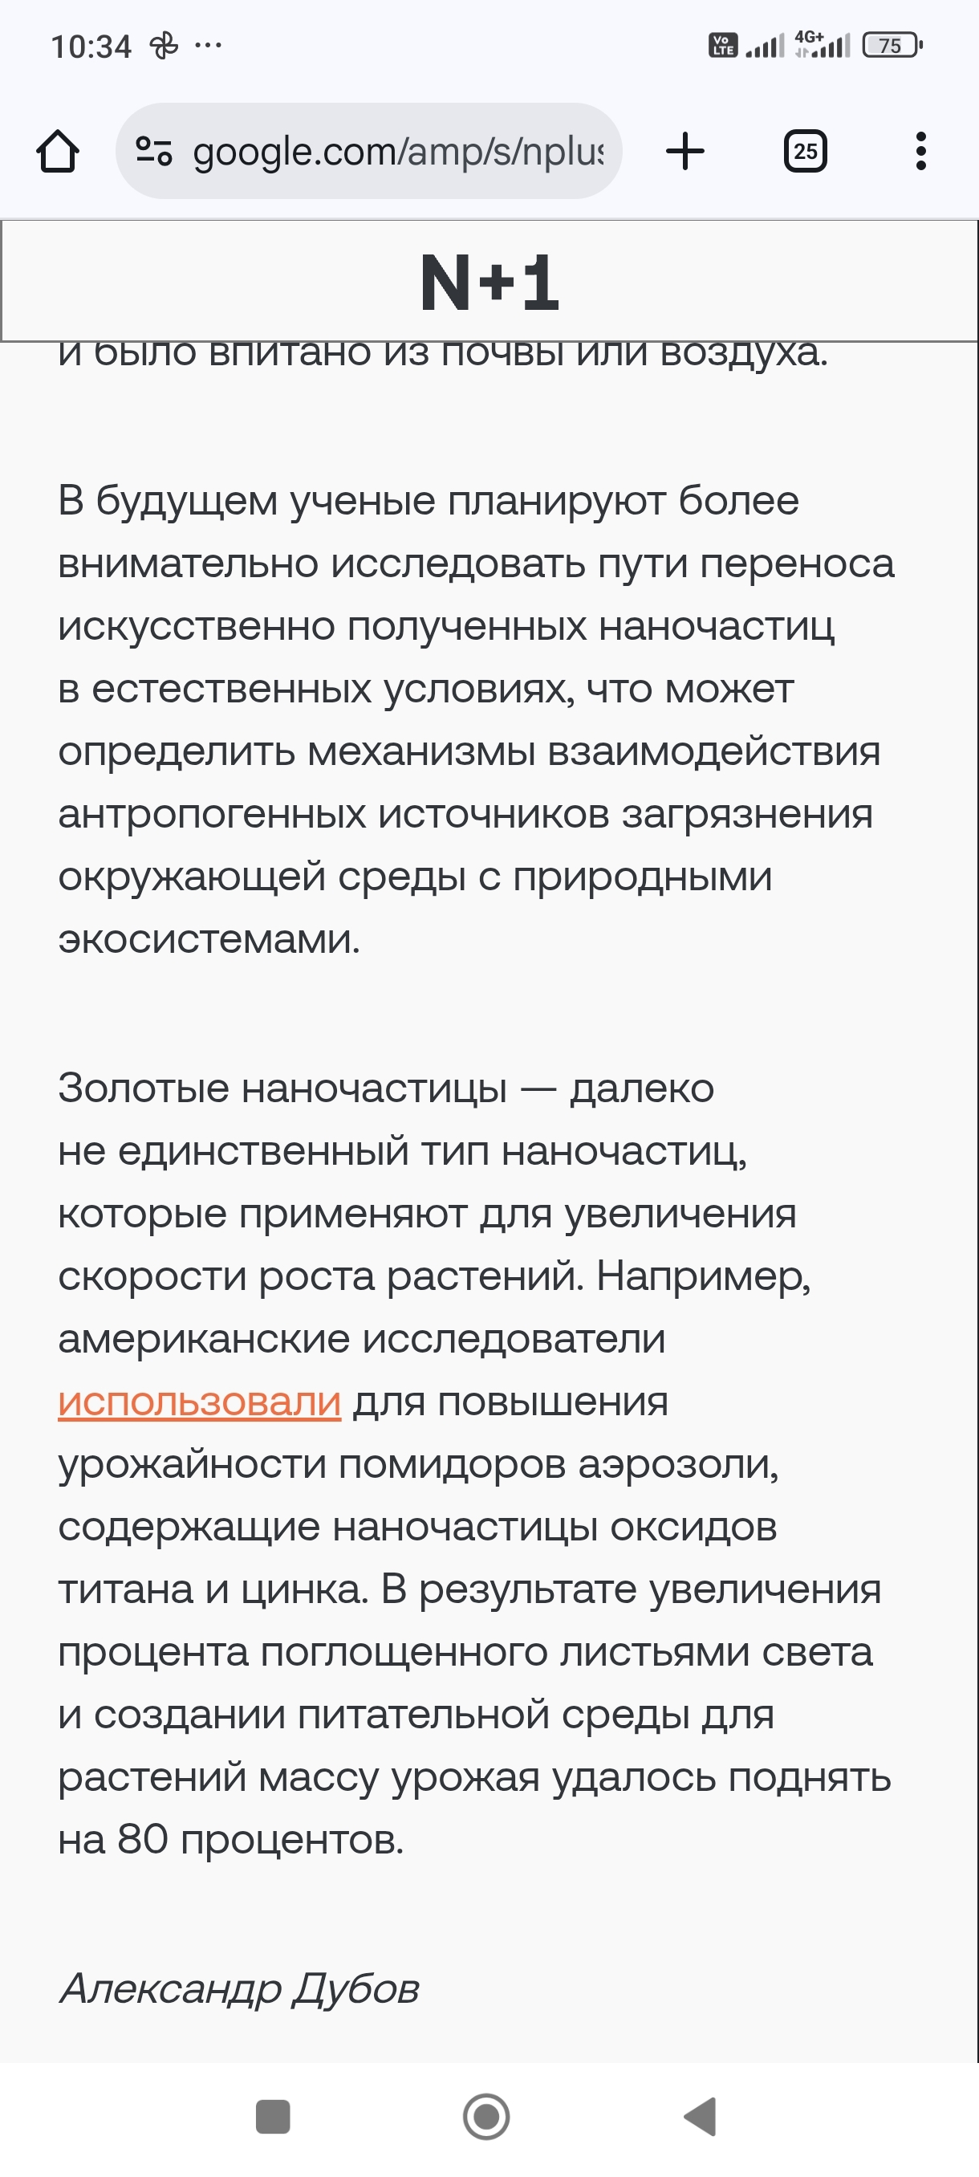Open site info icon in address bar
The image size is (979, 2177).
point(154,151)
